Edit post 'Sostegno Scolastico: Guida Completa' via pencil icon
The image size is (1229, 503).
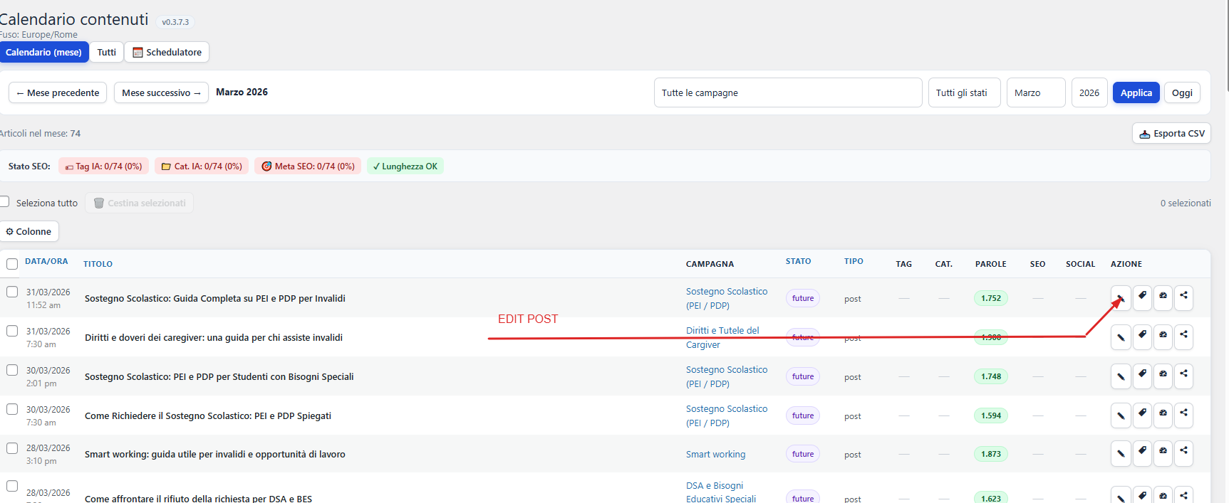pos(1121,297)
